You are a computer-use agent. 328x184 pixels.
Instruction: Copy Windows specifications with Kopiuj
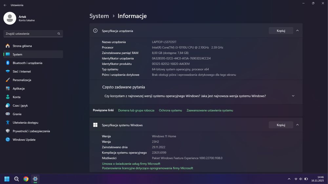pyautogui.click(x=281, y=125)
